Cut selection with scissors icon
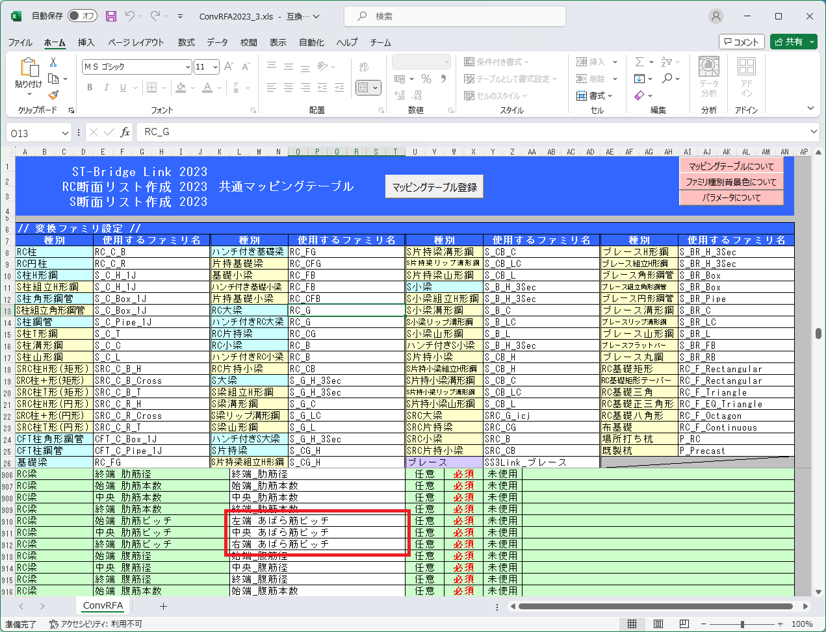The width and height of the screenshot is (826, 632). (x=53, y=62)
